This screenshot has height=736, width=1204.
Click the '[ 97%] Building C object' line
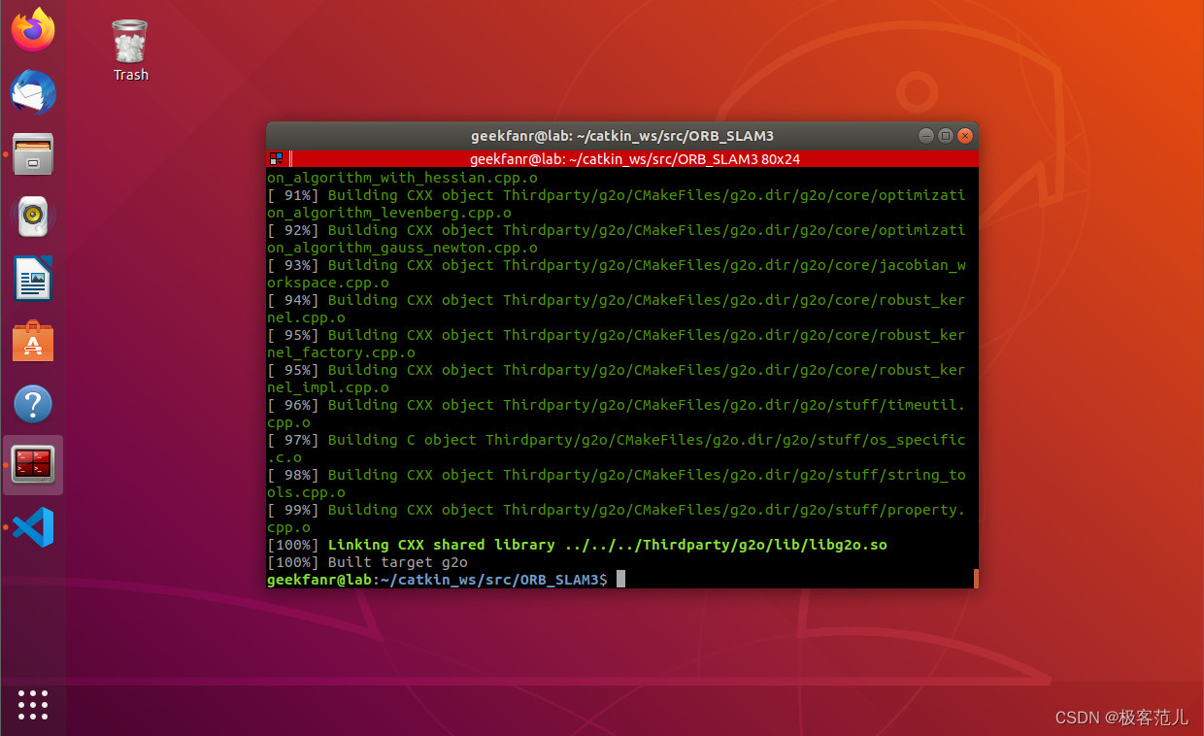[x=617, y=440]
